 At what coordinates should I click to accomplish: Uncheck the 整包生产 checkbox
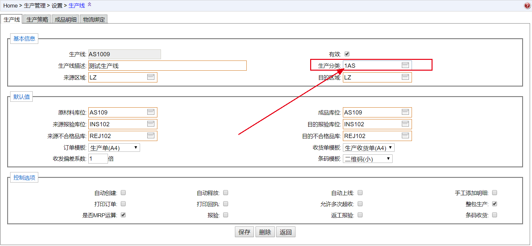pyautogui.click(x=495, y=204)
